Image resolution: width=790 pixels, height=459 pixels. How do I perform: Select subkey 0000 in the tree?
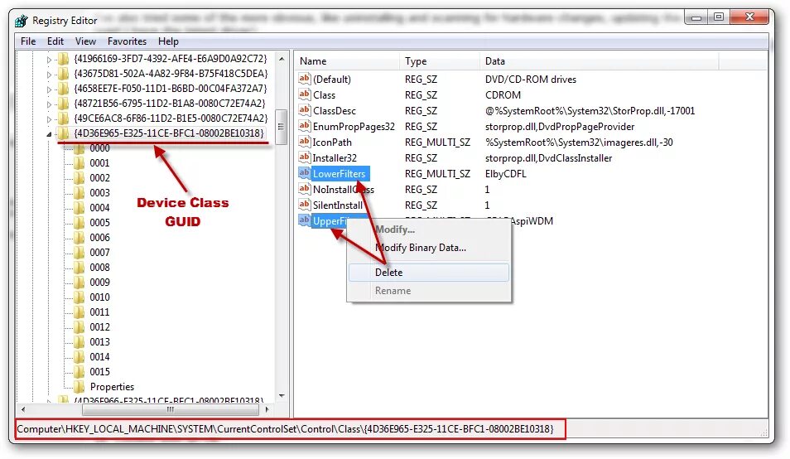coord(99,148)
